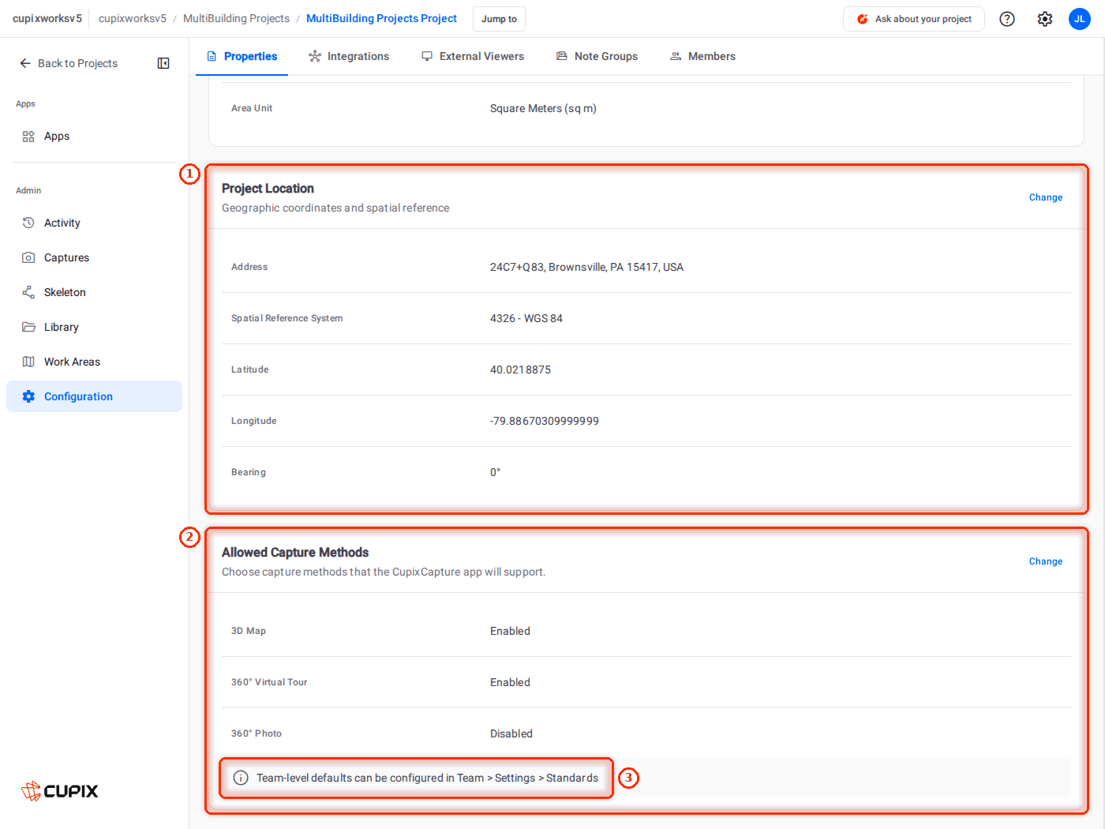1105x829 pixels.
Task: Click the Back to Projects arrow
Action: pyautogui.click(x=25, y=63)
